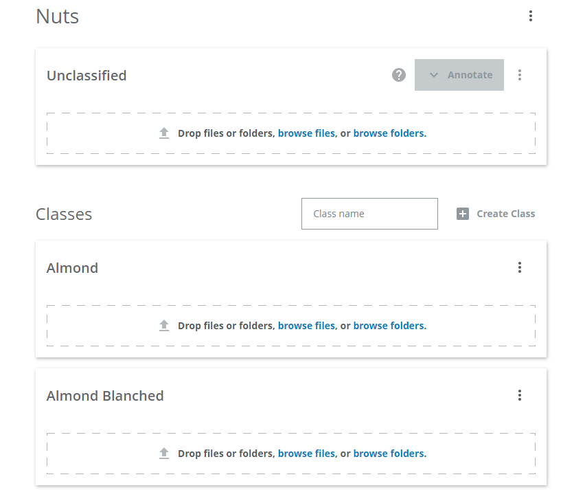Open the Almond Blanched class options menu
The height and width of the screenshot is (490, 585).
(x=520, y=395)
